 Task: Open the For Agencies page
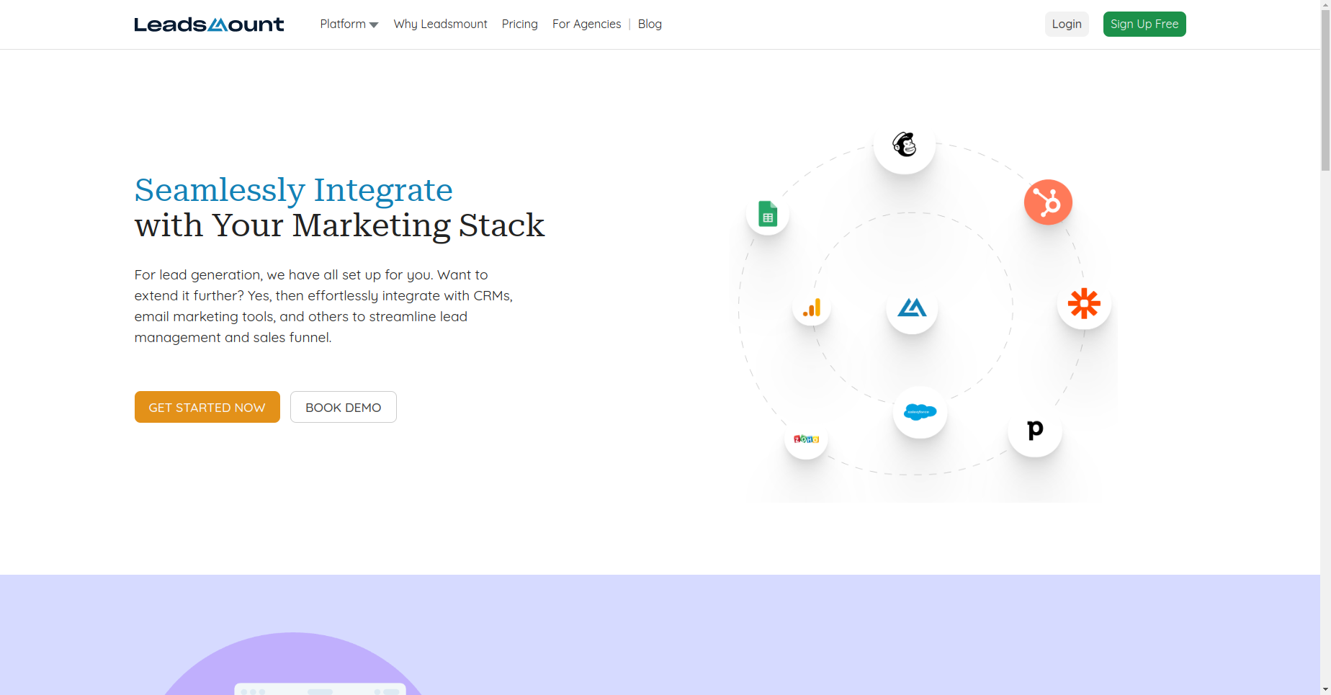(586, 24)
